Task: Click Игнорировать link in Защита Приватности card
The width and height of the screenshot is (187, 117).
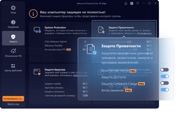Action: click(144, 33)
